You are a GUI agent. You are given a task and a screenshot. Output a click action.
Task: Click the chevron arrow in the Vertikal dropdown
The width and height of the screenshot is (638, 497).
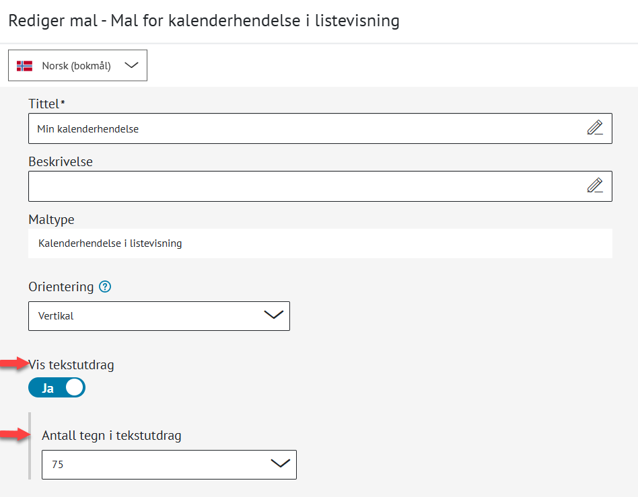click(273, 315)
